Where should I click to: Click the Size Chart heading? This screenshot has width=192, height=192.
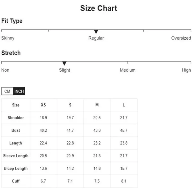(x=99, y=8)
